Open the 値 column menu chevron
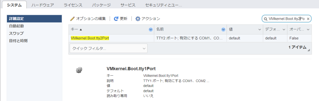 pyautogui.click(x=259, y=29)
